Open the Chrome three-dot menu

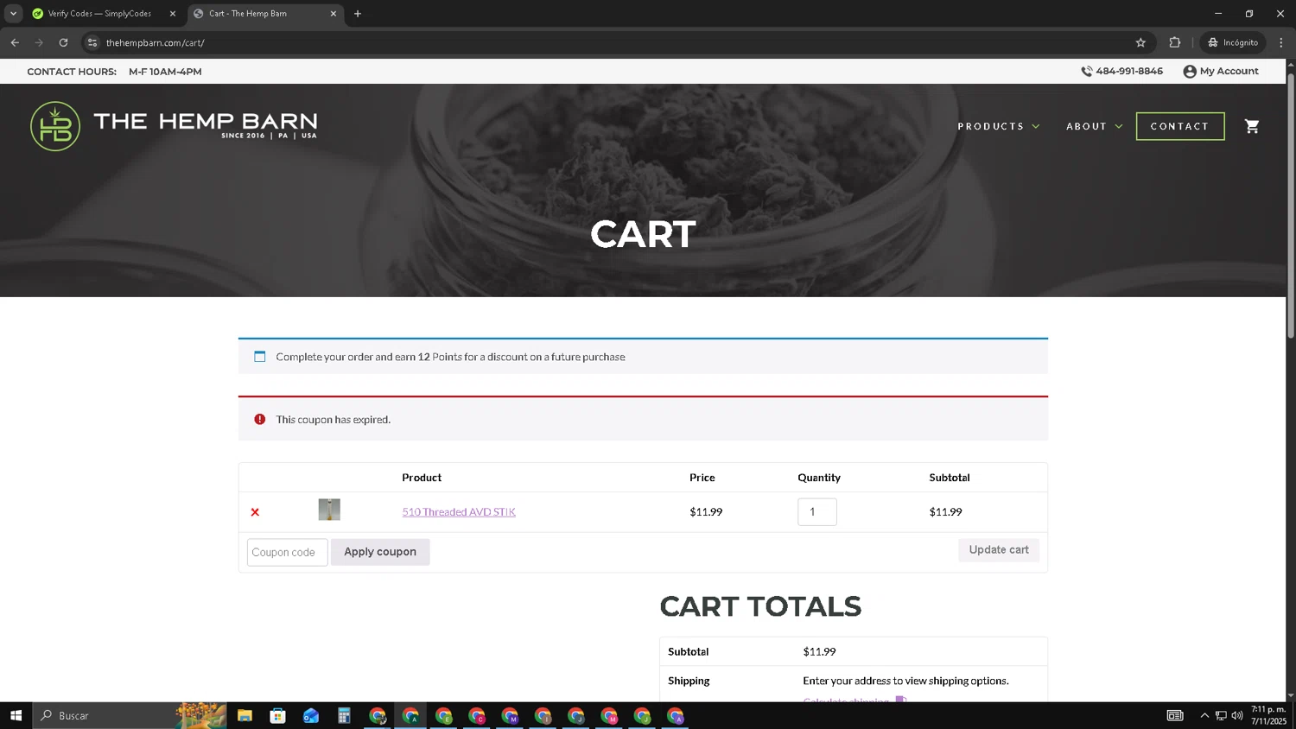1281,42
